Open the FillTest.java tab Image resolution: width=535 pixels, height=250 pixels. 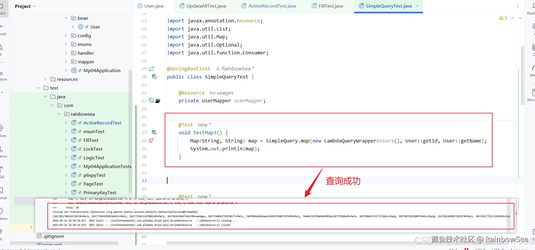tap(327, 6)
